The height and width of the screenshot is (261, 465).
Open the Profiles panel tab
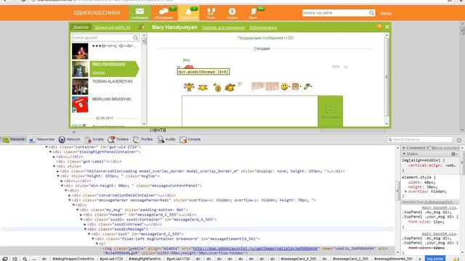[x=143, y=139]
